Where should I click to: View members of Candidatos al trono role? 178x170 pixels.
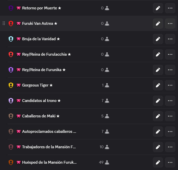105,101
